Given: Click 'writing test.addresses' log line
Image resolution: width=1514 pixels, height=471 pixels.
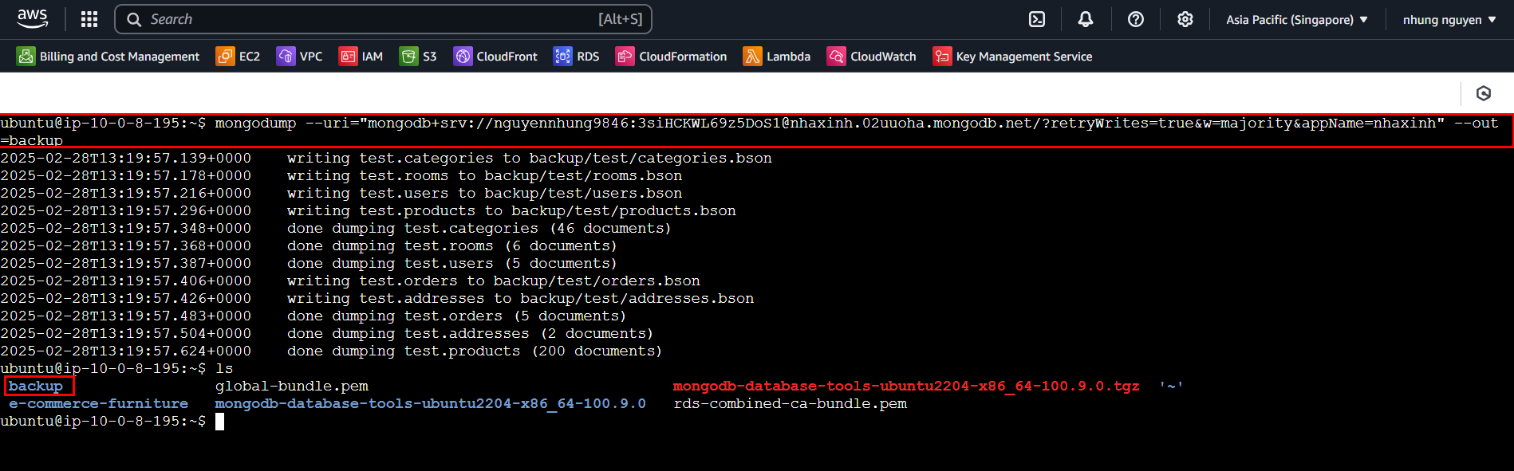Looking at the screenshot, I should point(520,299).
